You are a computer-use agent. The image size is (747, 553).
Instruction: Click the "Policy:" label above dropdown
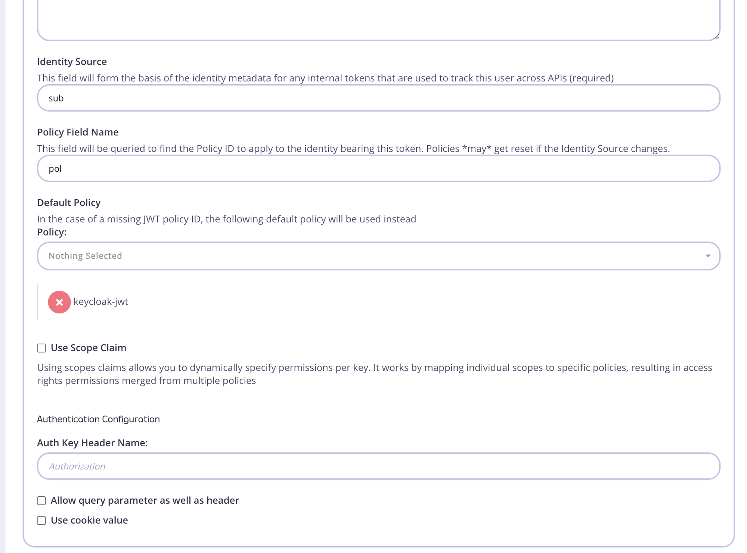52,232
